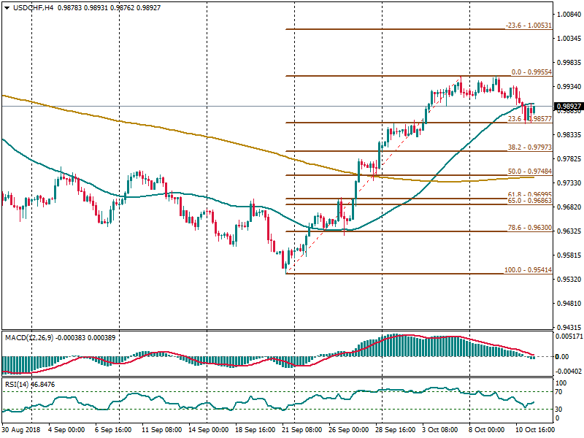Click the 28 Sep 16:00 time label

pyautogui.click(x=395, y=430)
